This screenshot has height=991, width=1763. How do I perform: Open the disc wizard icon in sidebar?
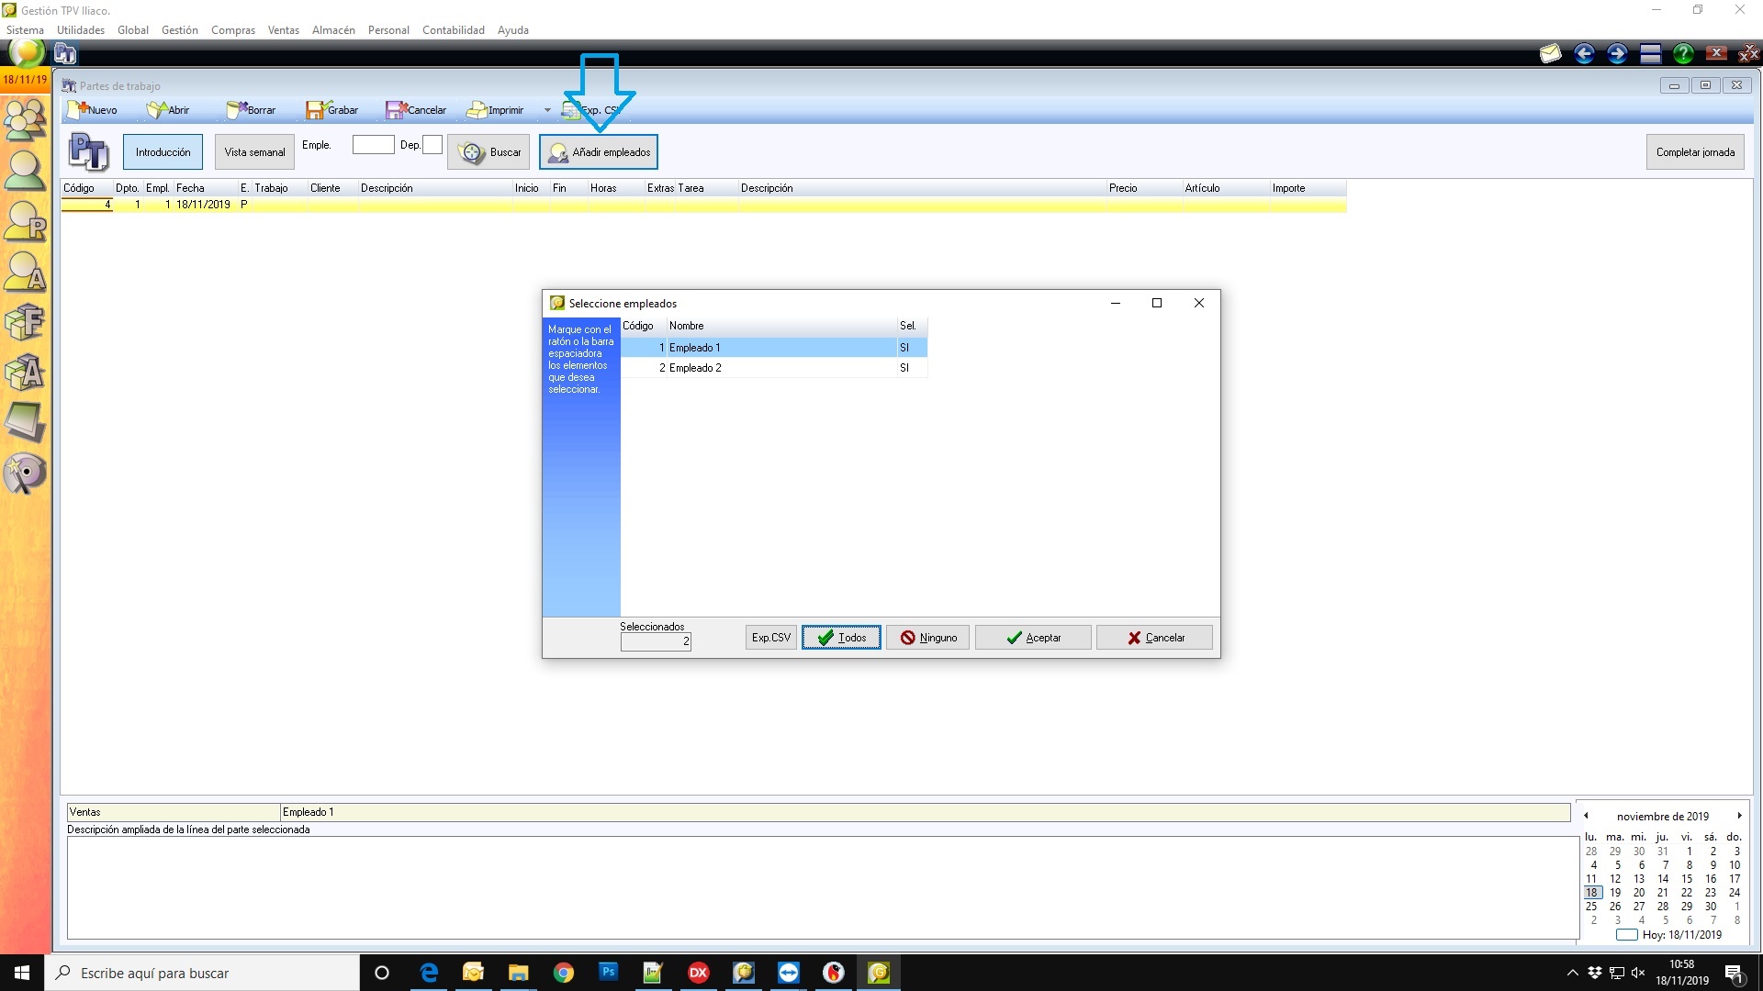pyautogui.click(x=26, y=473)
